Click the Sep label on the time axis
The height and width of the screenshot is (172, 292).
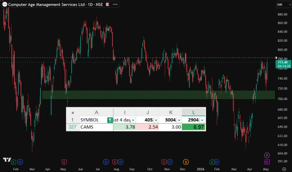pyautogui.click(x=132, y=169)
